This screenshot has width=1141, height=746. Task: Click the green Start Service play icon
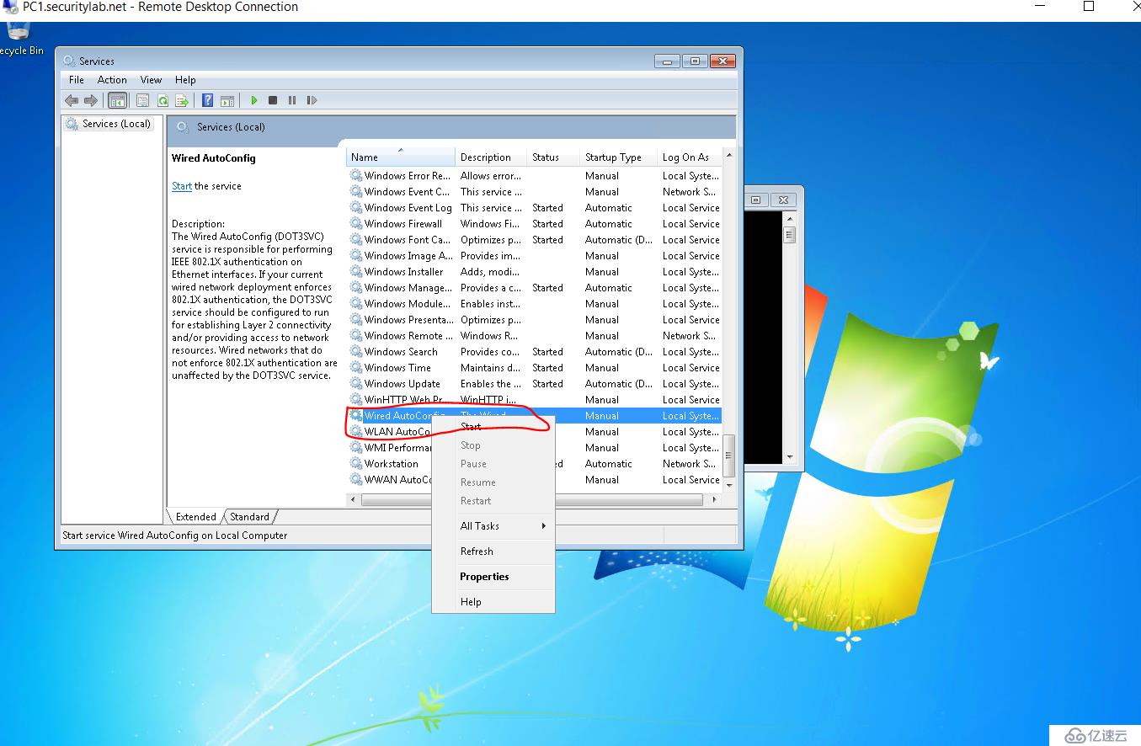pos(253,100)
